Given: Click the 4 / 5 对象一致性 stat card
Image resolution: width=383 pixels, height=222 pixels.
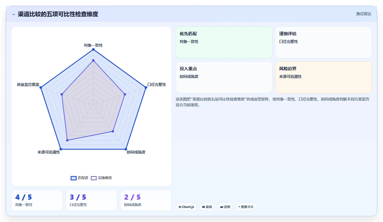Looking at the screenshot, I should click(37, 200).
